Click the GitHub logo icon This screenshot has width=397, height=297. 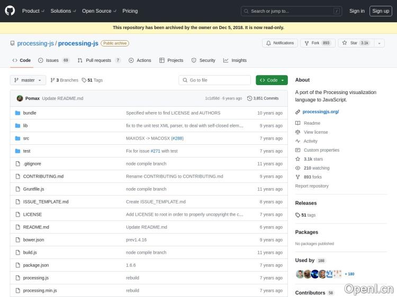pyautogui.click(x=10, y=11)
